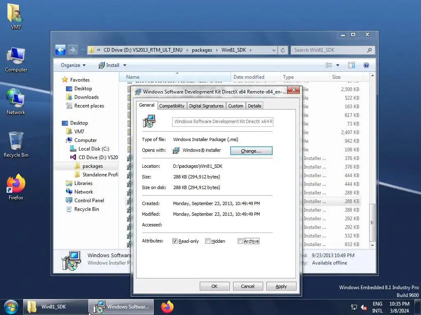Select CD Drive (D:) in tree

click(98, 157)
